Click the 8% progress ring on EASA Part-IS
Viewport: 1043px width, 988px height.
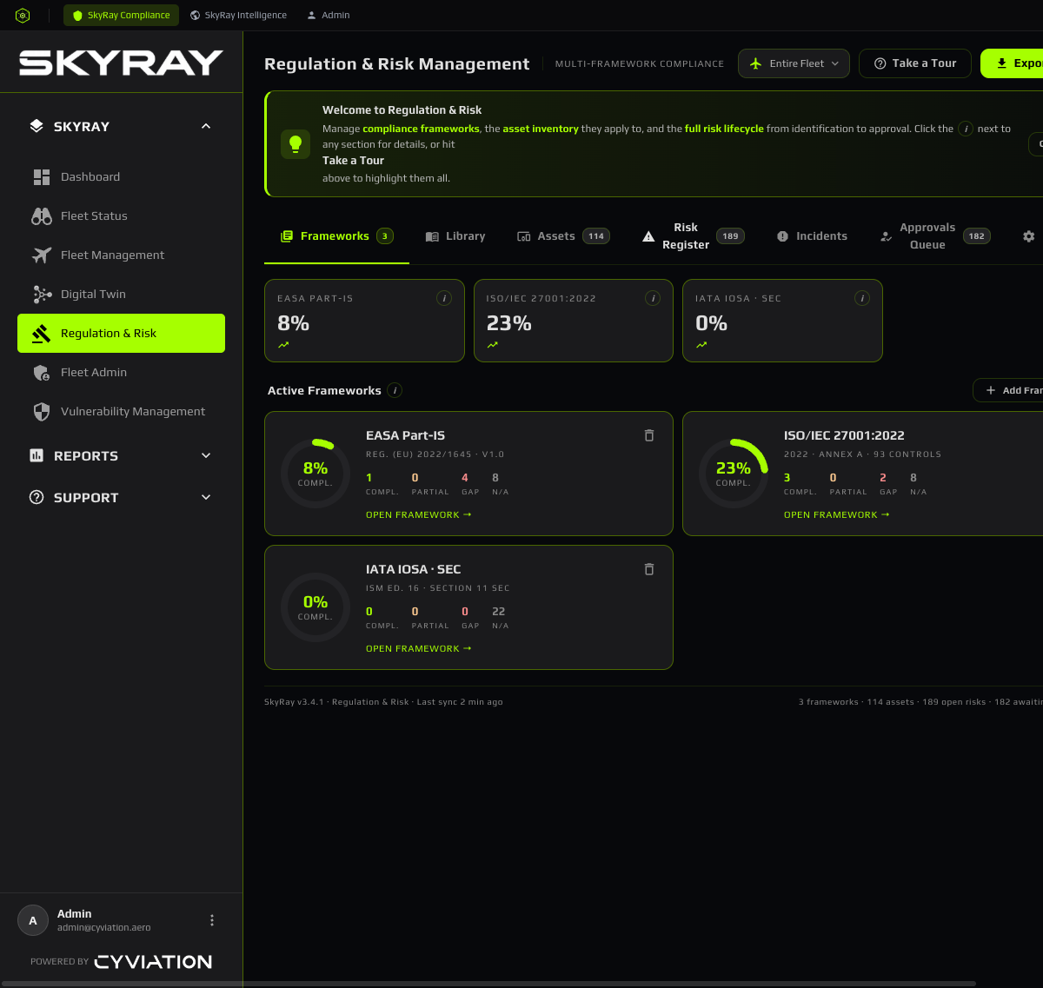pyautogui.click(x=316, y=474)
